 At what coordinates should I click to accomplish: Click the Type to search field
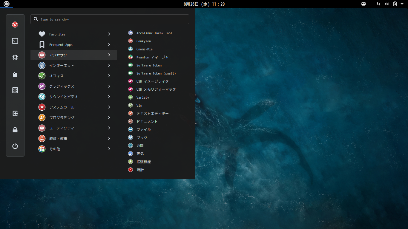click(110, 19)
